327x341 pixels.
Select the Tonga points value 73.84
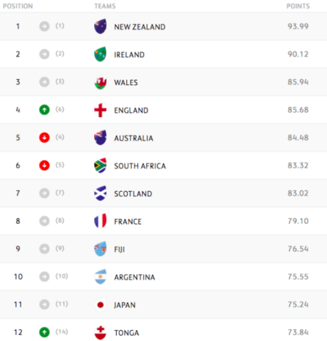(297, 332)
